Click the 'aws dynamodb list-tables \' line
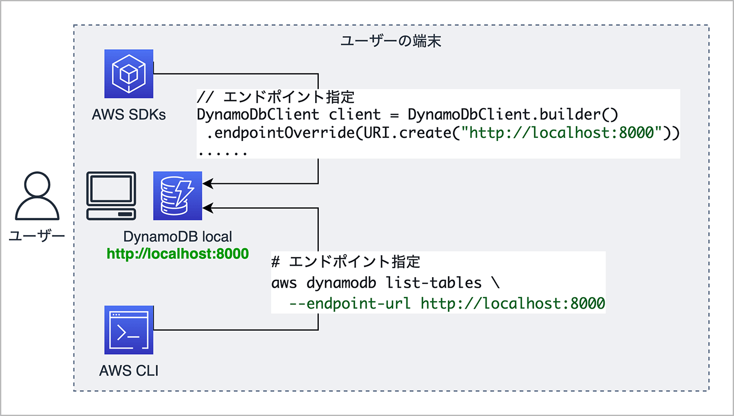 [386, 283]
